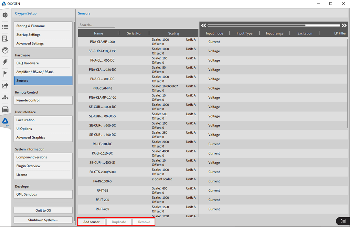This screenshot has height=227, width=350.
Task: Open the network hierarchy icon
Action: tap(5, 97)
